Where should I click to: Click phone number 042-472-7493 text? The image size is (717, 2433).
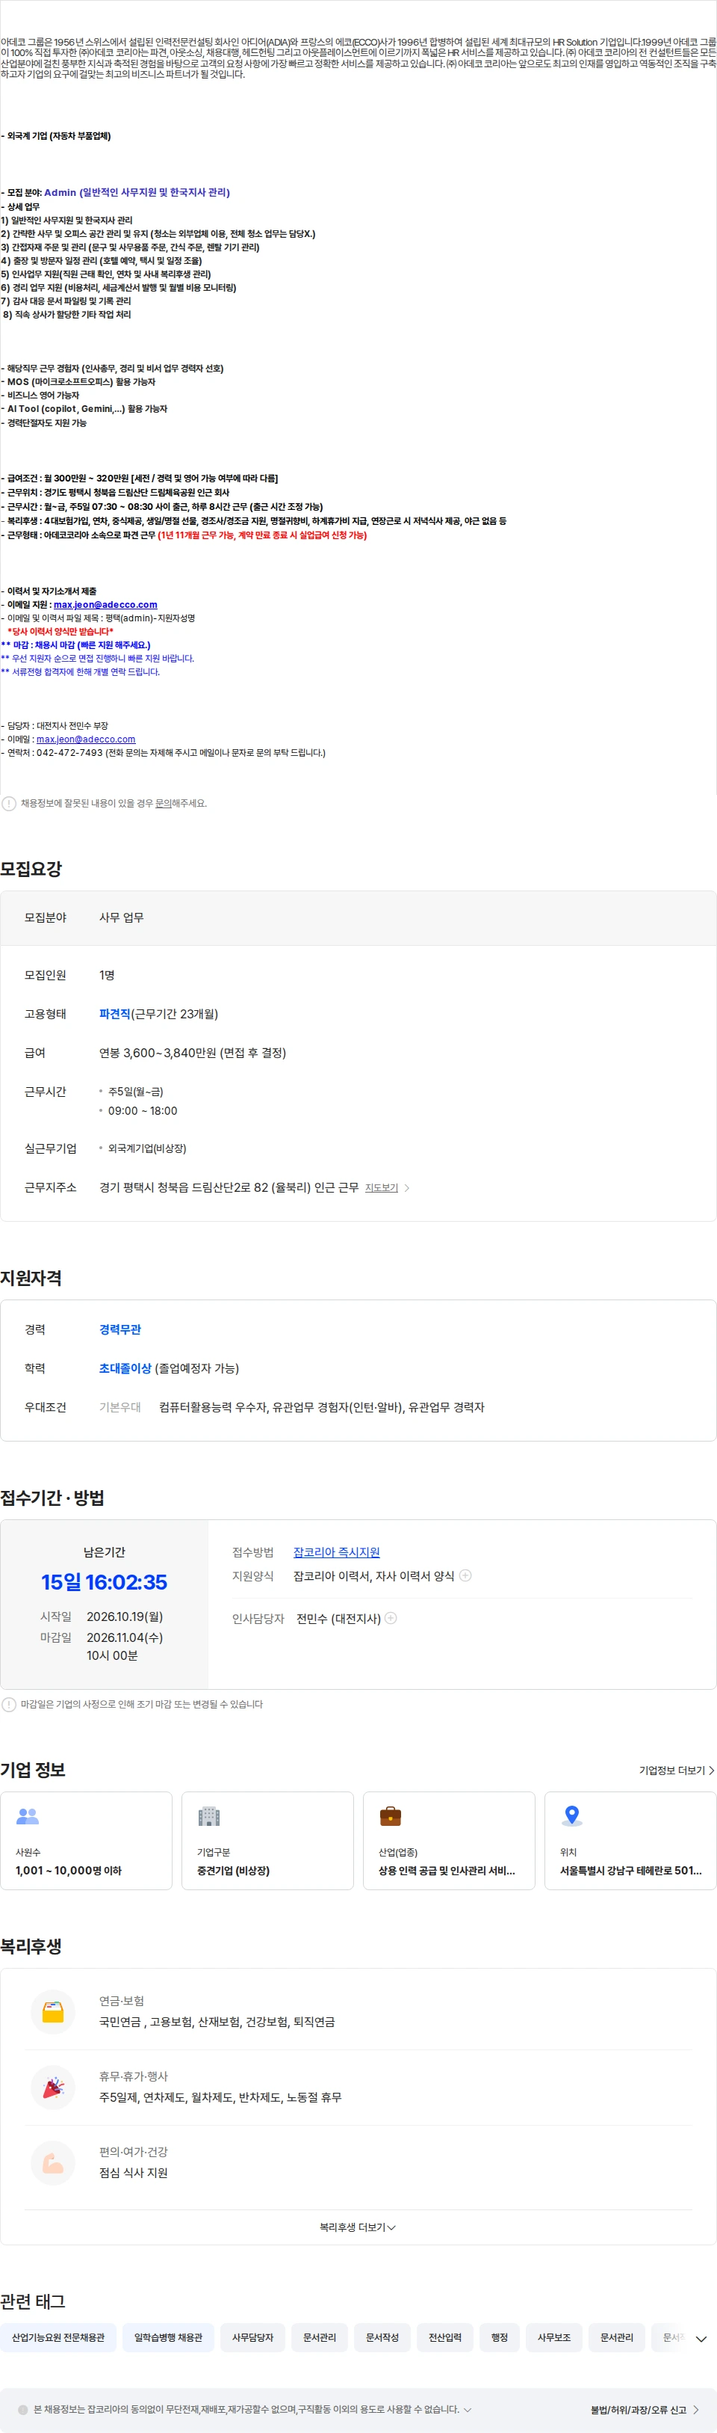pyautogui.click(x=69, y=753)
